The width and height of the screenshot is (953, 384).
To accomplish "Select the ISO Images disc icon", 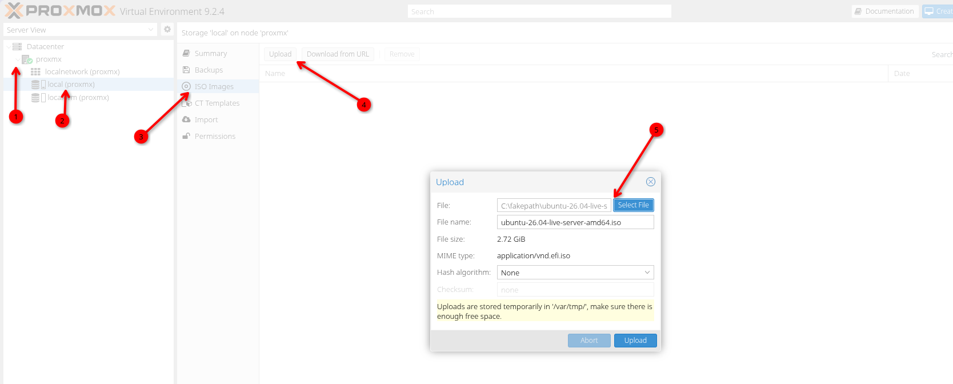I will [x=186, y=86].
